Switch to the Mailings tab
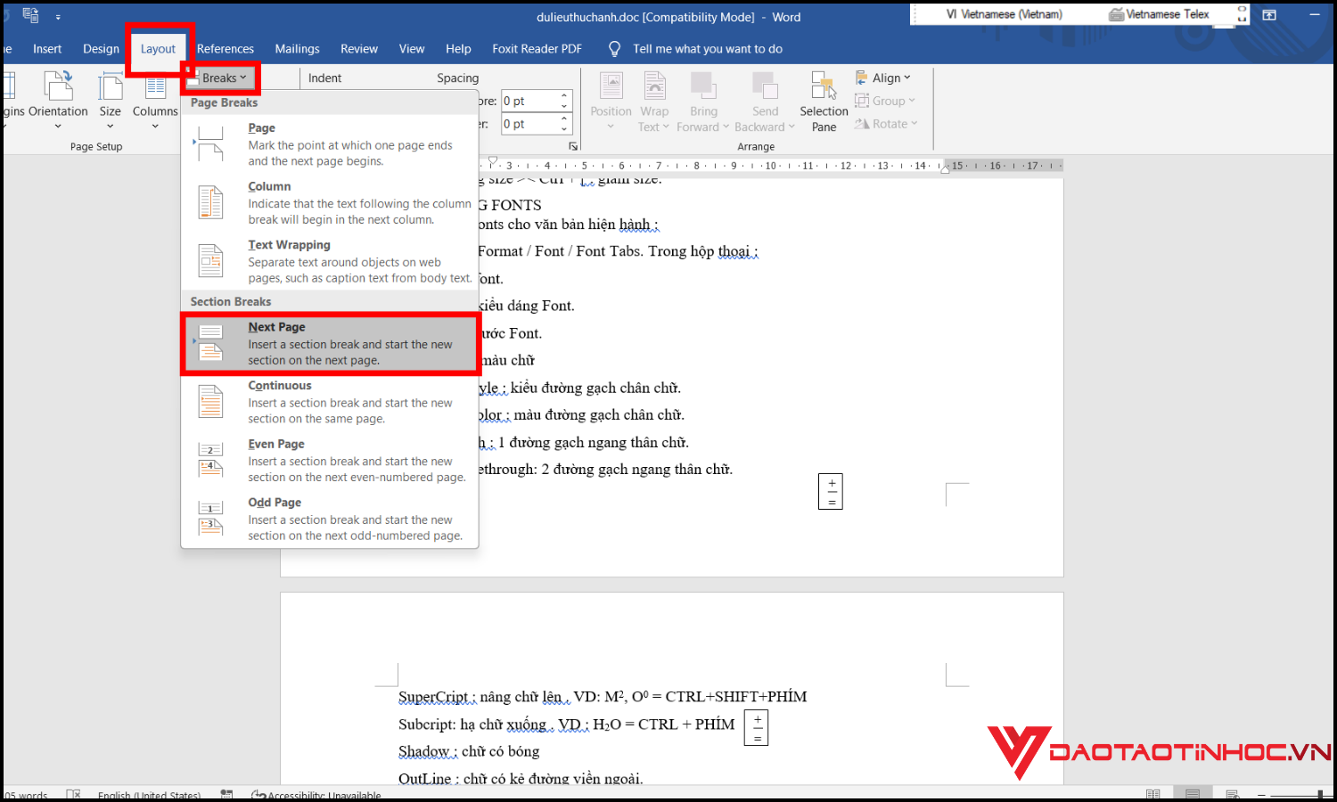This screenshot has width=1337, height=802. pyautogui.click(x=297, y=49)
